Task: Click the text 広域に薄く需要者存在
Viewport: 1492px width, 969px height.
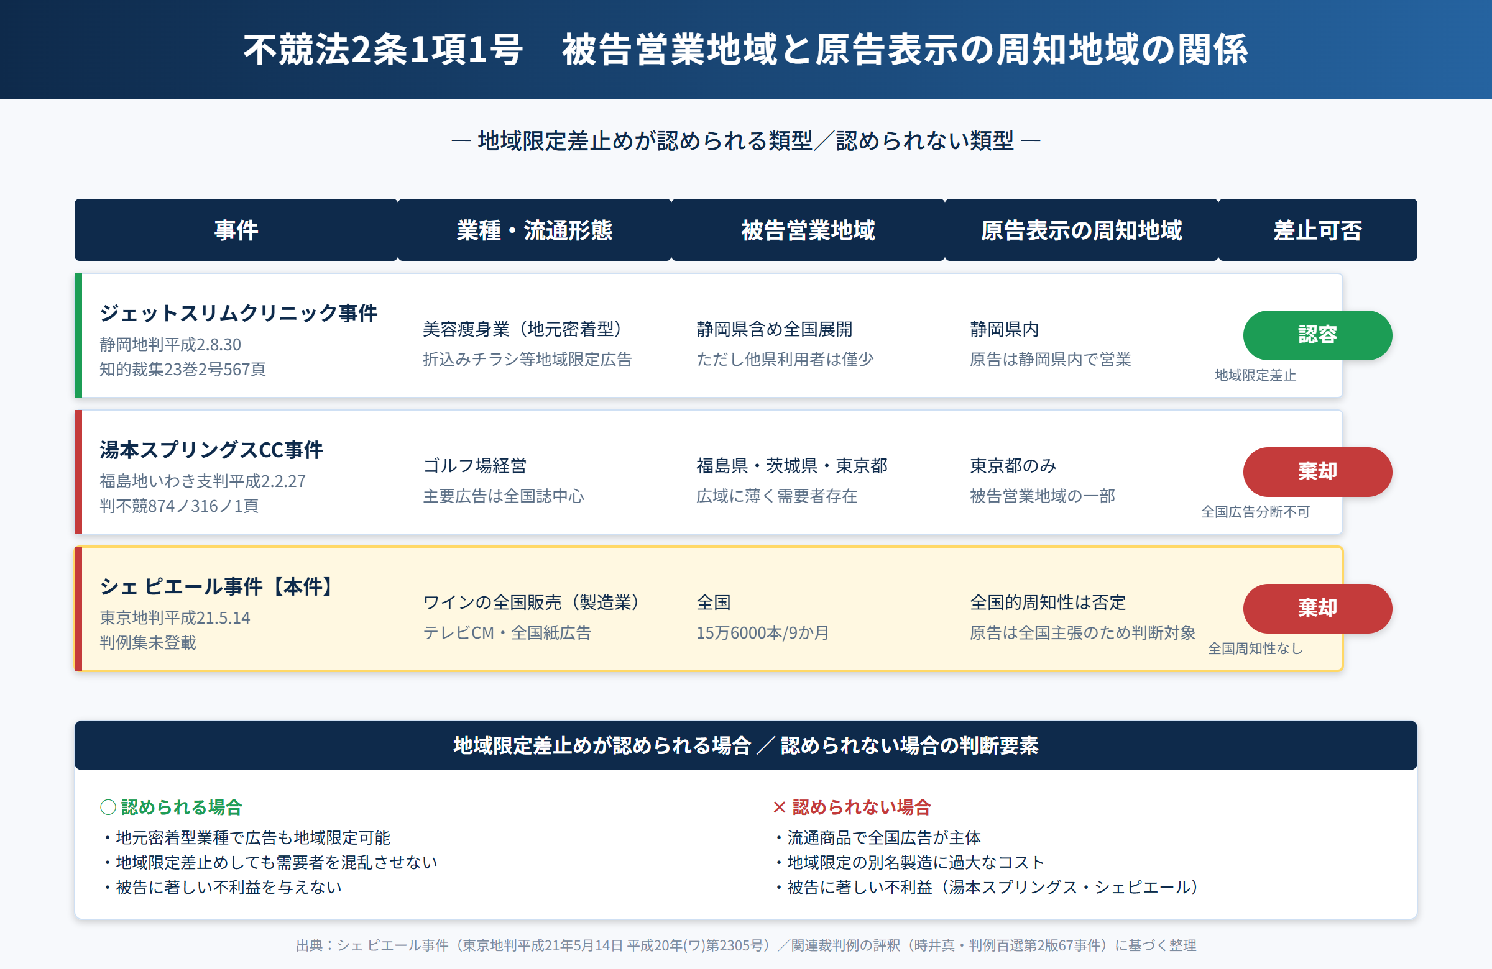Action: click(776, 496)
